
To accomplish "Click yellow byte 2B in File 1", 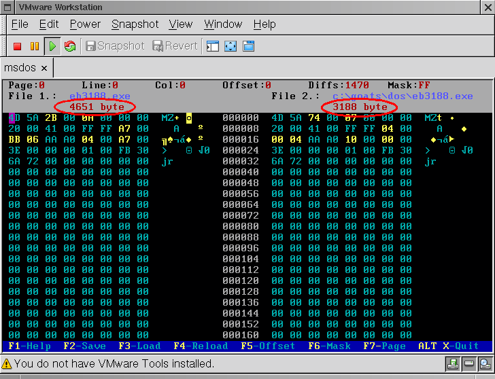I will click(x=51, y=118).
